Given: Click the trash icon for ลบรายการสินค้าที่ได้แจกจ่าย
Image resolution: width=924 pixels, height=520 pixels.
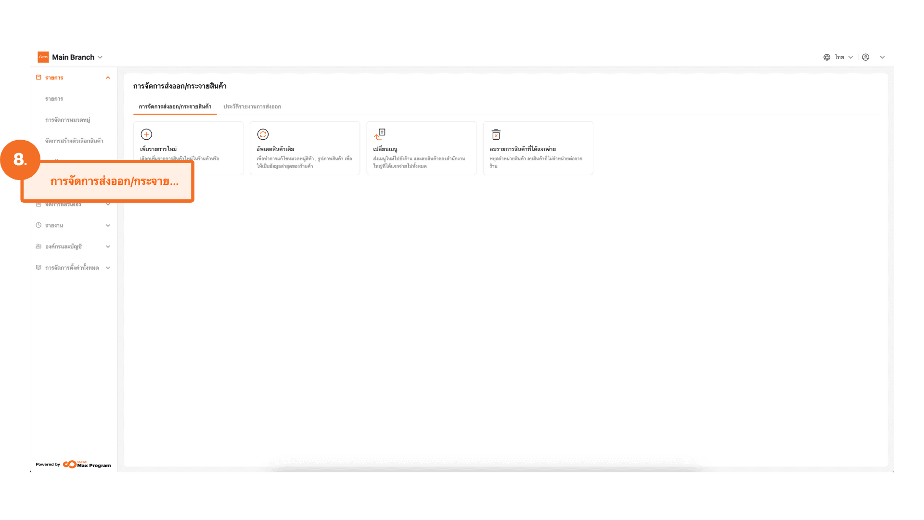Looking at the screenshot, I should tap(496, 134).
